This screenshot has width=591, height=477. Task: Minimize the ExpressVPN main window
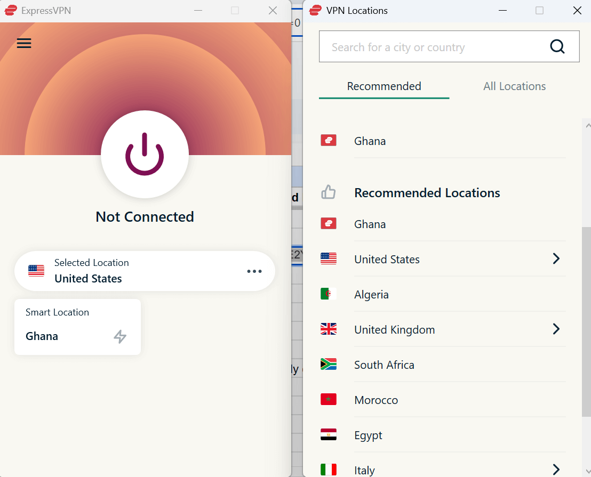(198, 10)
